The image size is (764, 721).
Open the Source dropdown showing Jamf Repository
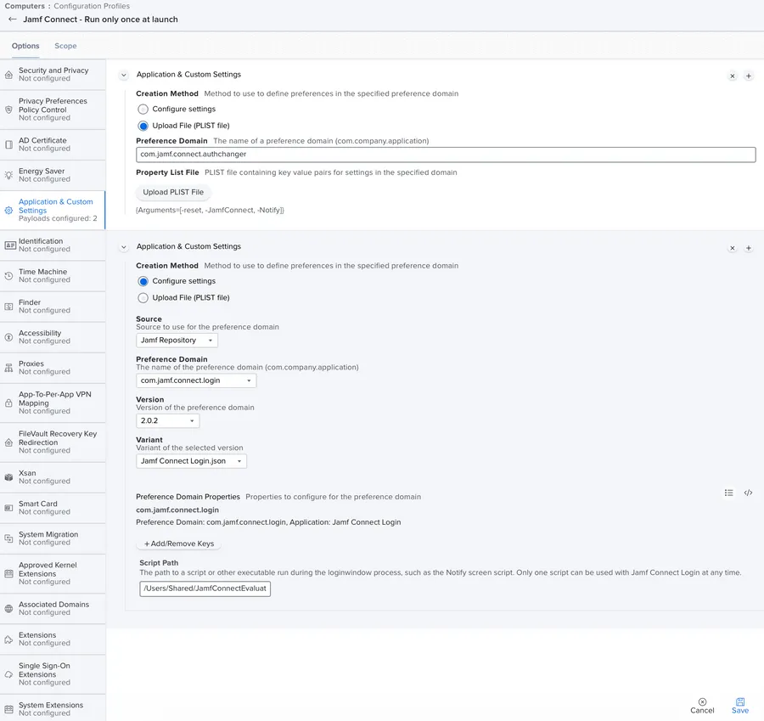[177, 341]
